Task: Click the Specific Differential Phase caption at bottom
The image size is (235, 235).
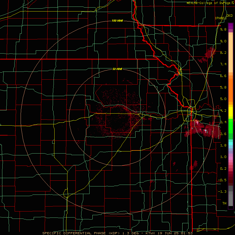Action: (117, 233)
